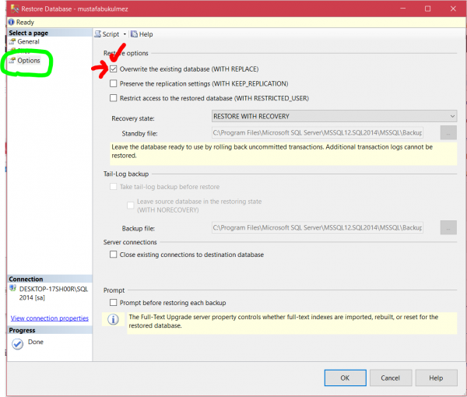Toggle Leave source database in restoring state
Screen dimensions: 467x397
(x=131, y=206)
